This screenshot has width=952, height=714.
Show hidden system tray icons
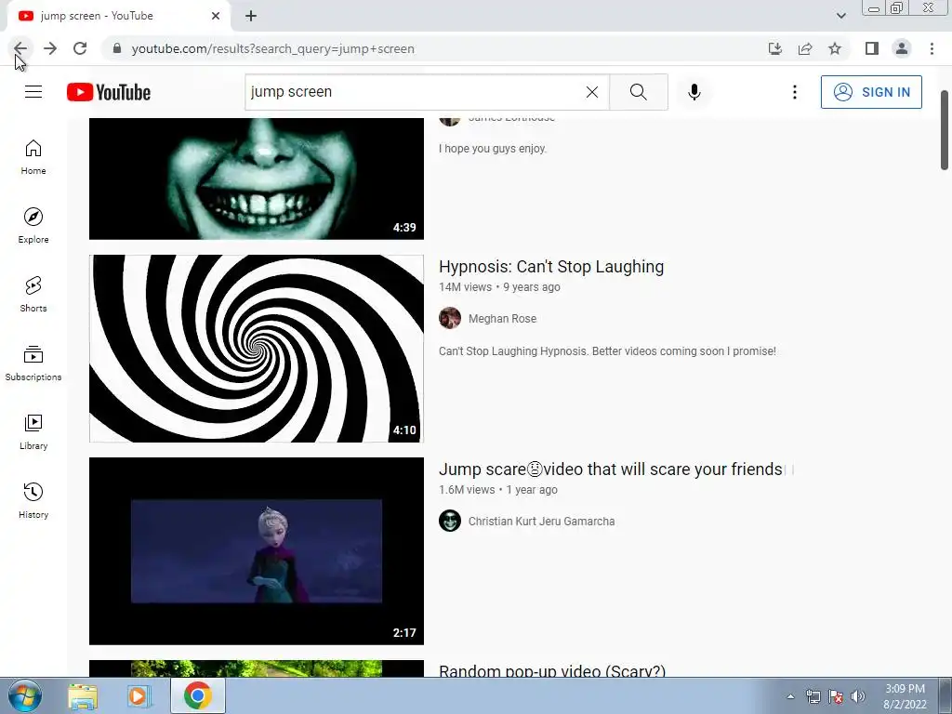pyautogui.click(x=790, y=696)
